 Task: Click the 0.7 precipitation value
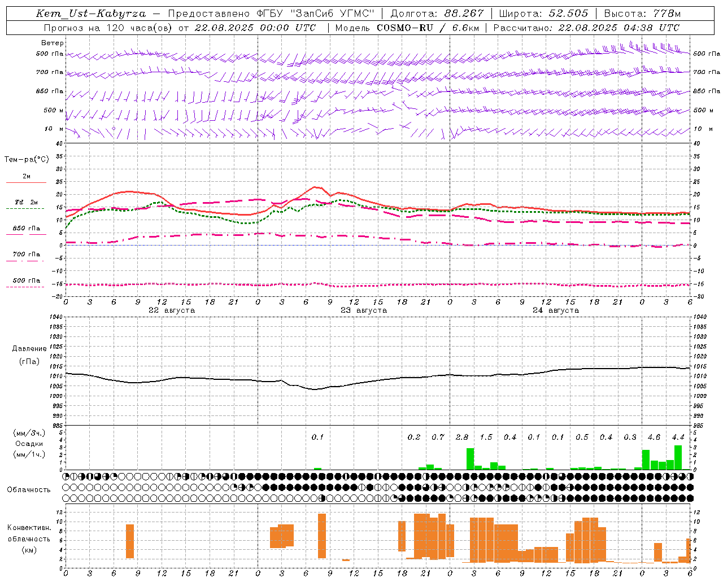pos(438,437)
